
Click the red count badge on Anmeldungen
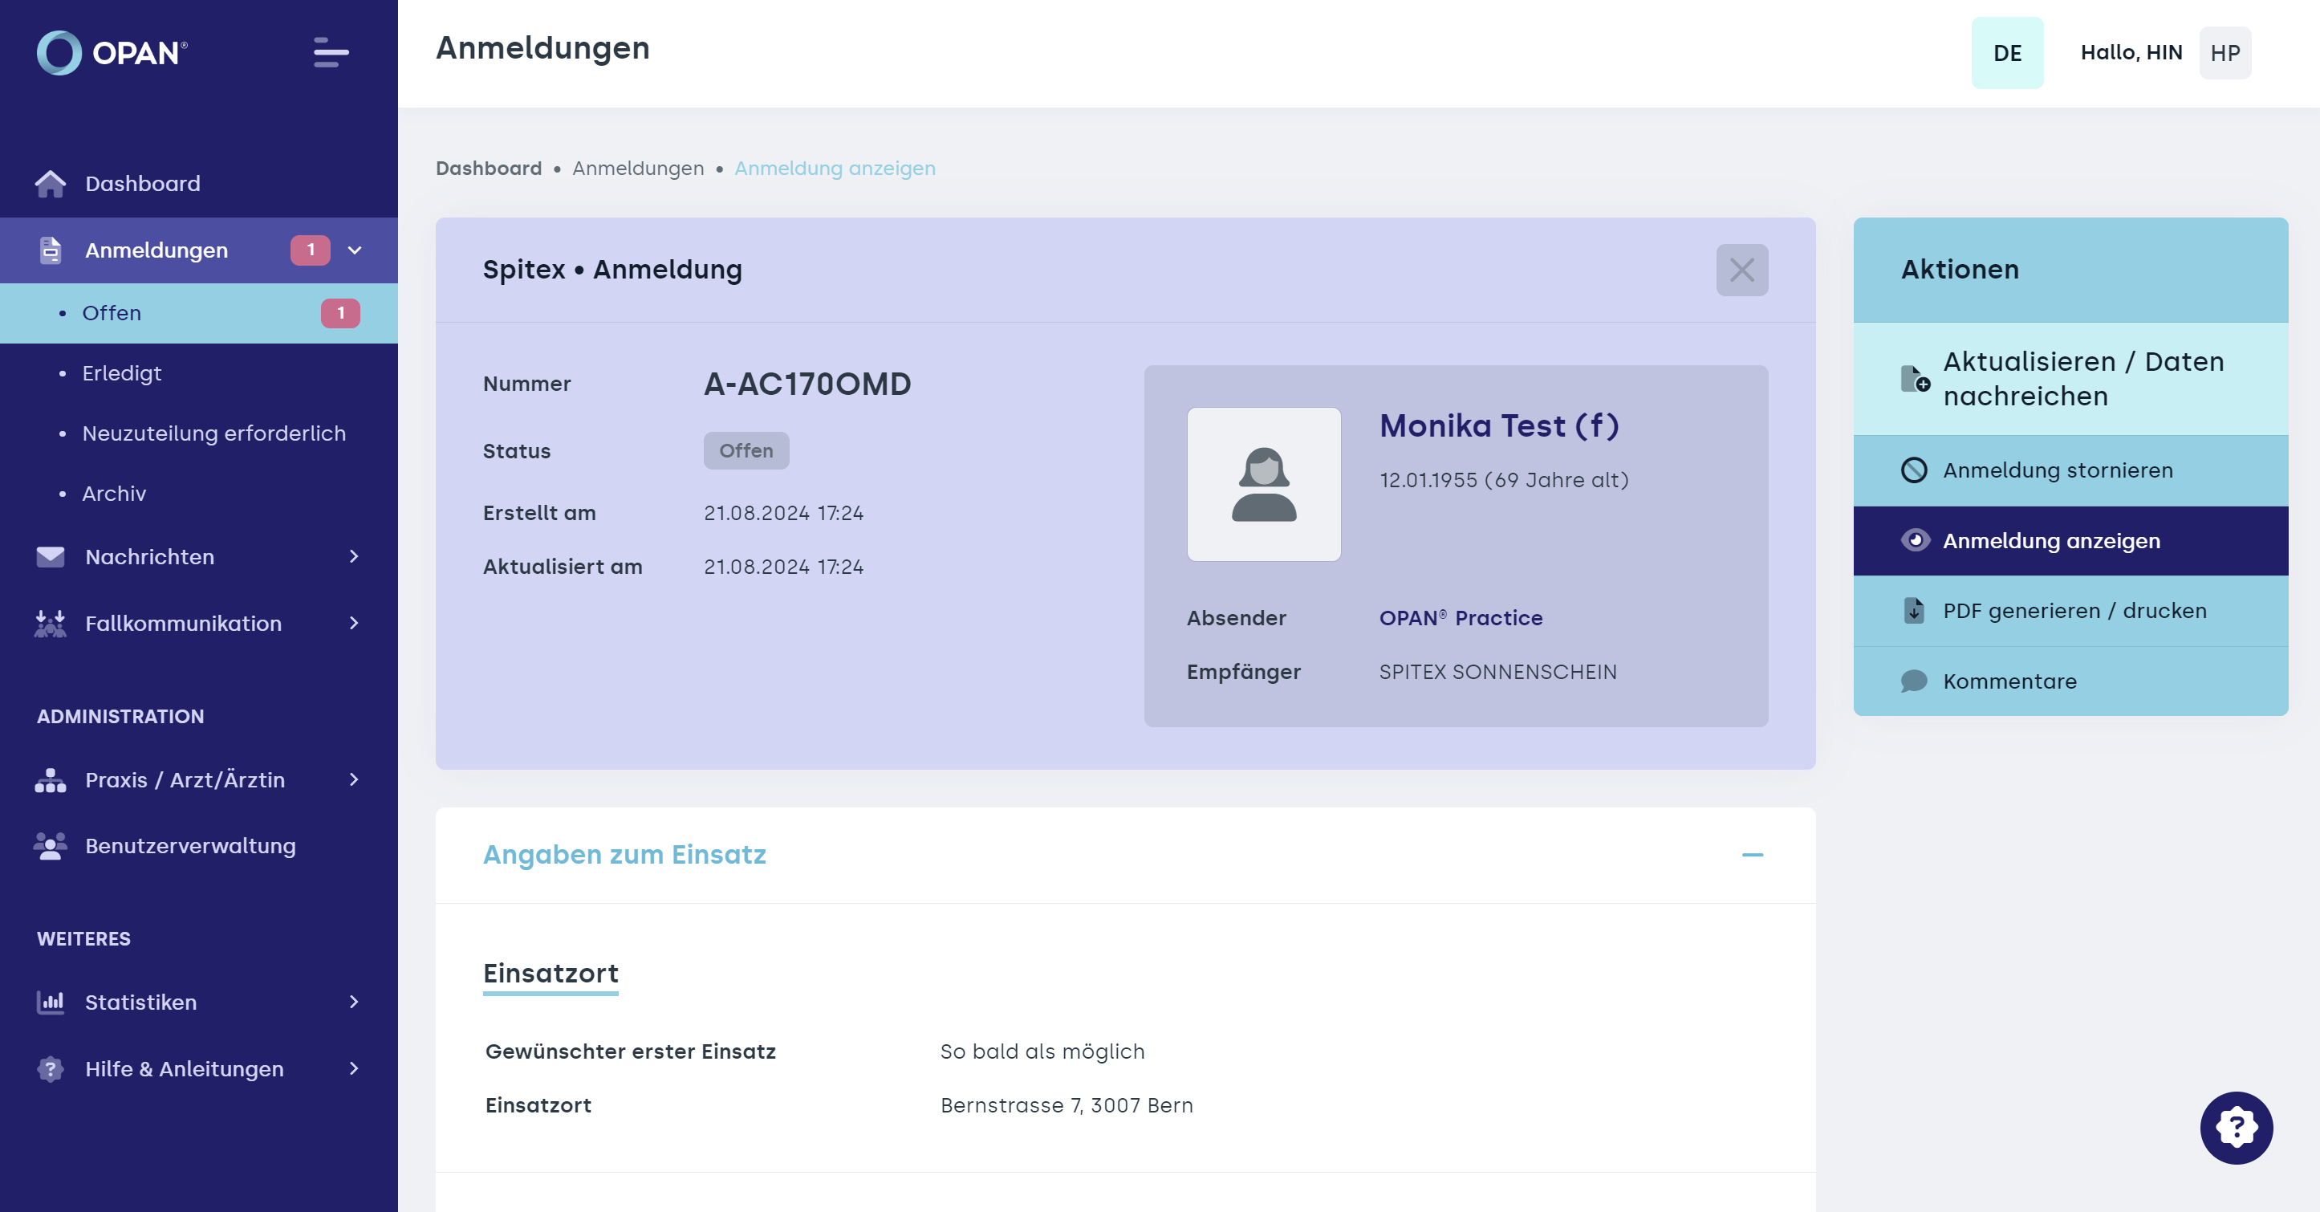click(x=311, y=250)
